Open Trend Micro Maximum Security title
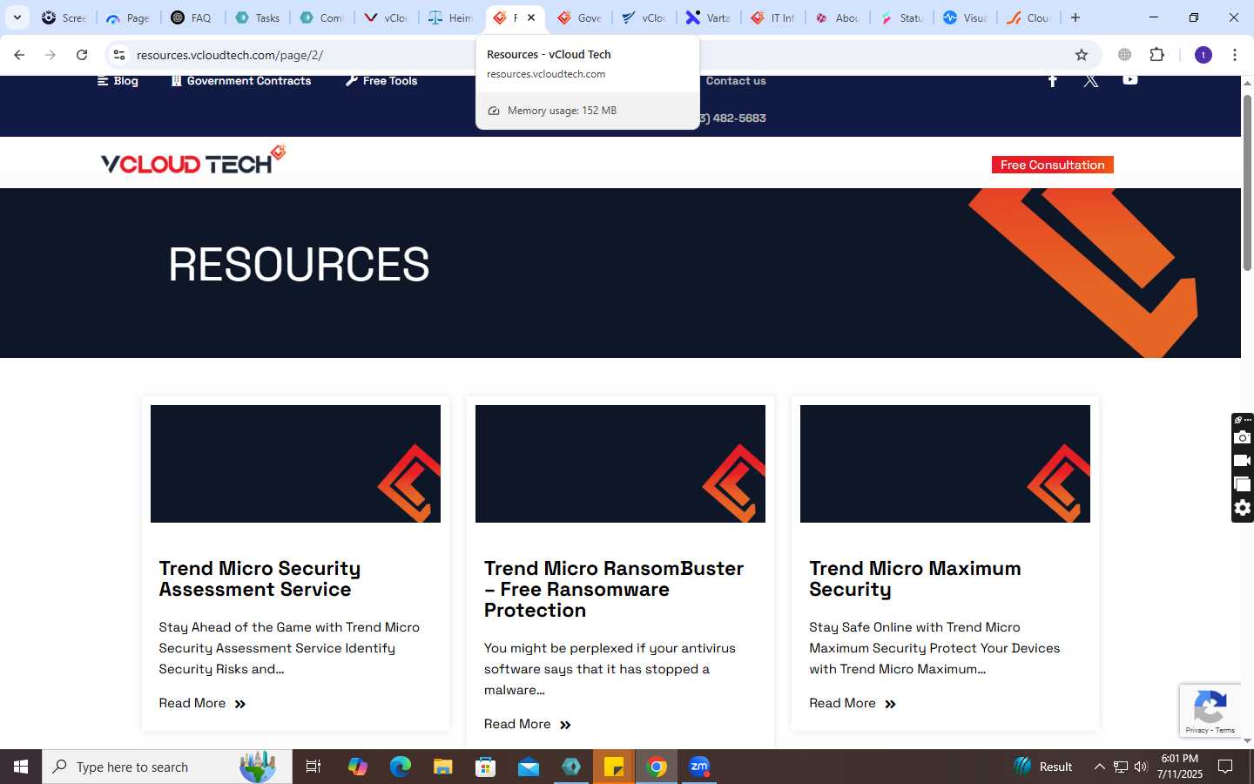This screenshot has width=1254, height=784. pyautogui.click(x=915, y=578)
